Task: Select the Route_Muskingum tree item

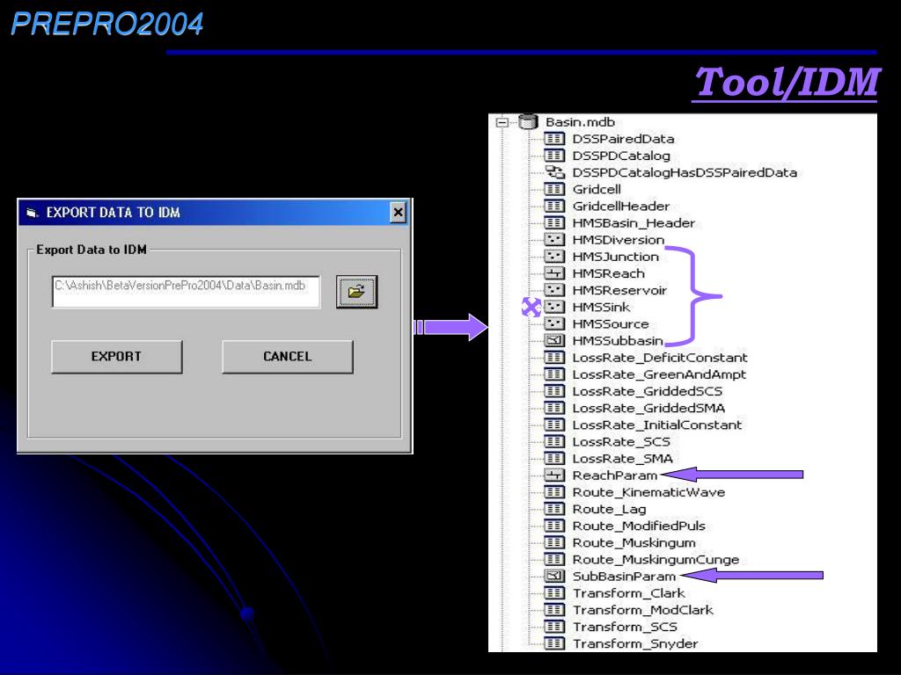Action: click(x=634, y=543)
